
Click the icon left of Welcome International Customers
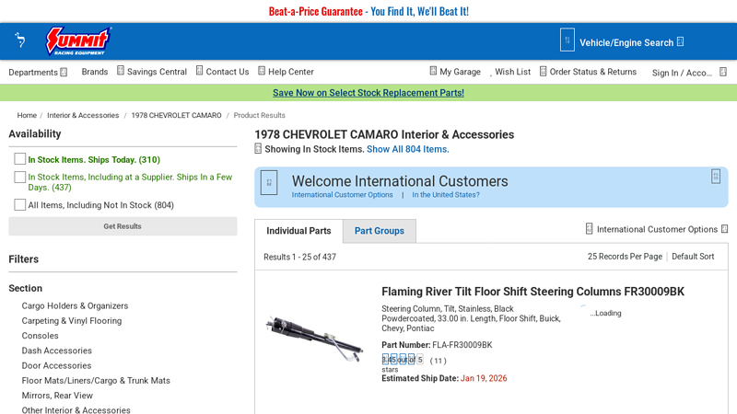coord(269,182)
